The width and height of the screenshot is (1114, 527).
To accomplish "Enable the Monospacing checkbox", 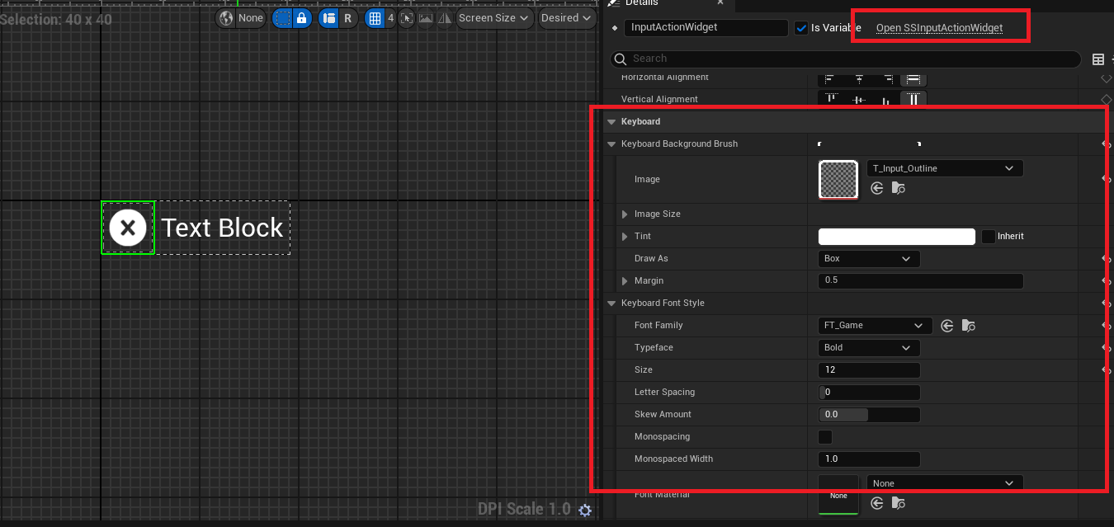I will point(824,436).
